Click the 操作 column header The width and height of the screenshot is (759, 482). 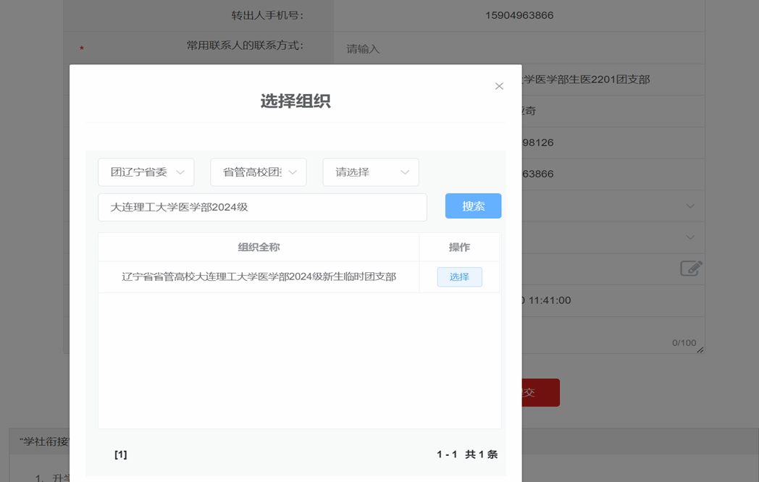[x=459, y=248]
